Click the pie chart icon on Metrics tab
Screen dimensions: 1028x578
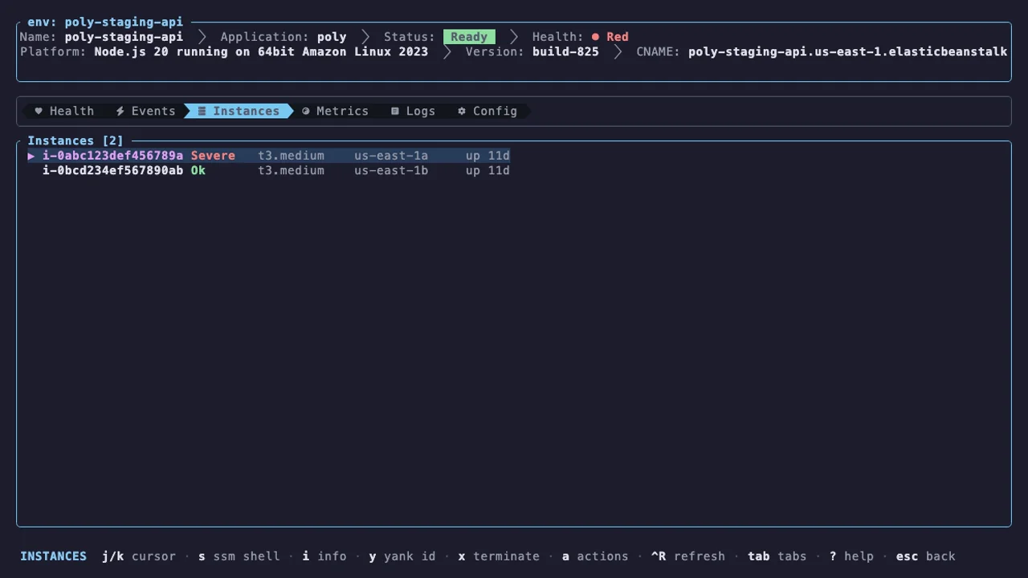[306, 111]
